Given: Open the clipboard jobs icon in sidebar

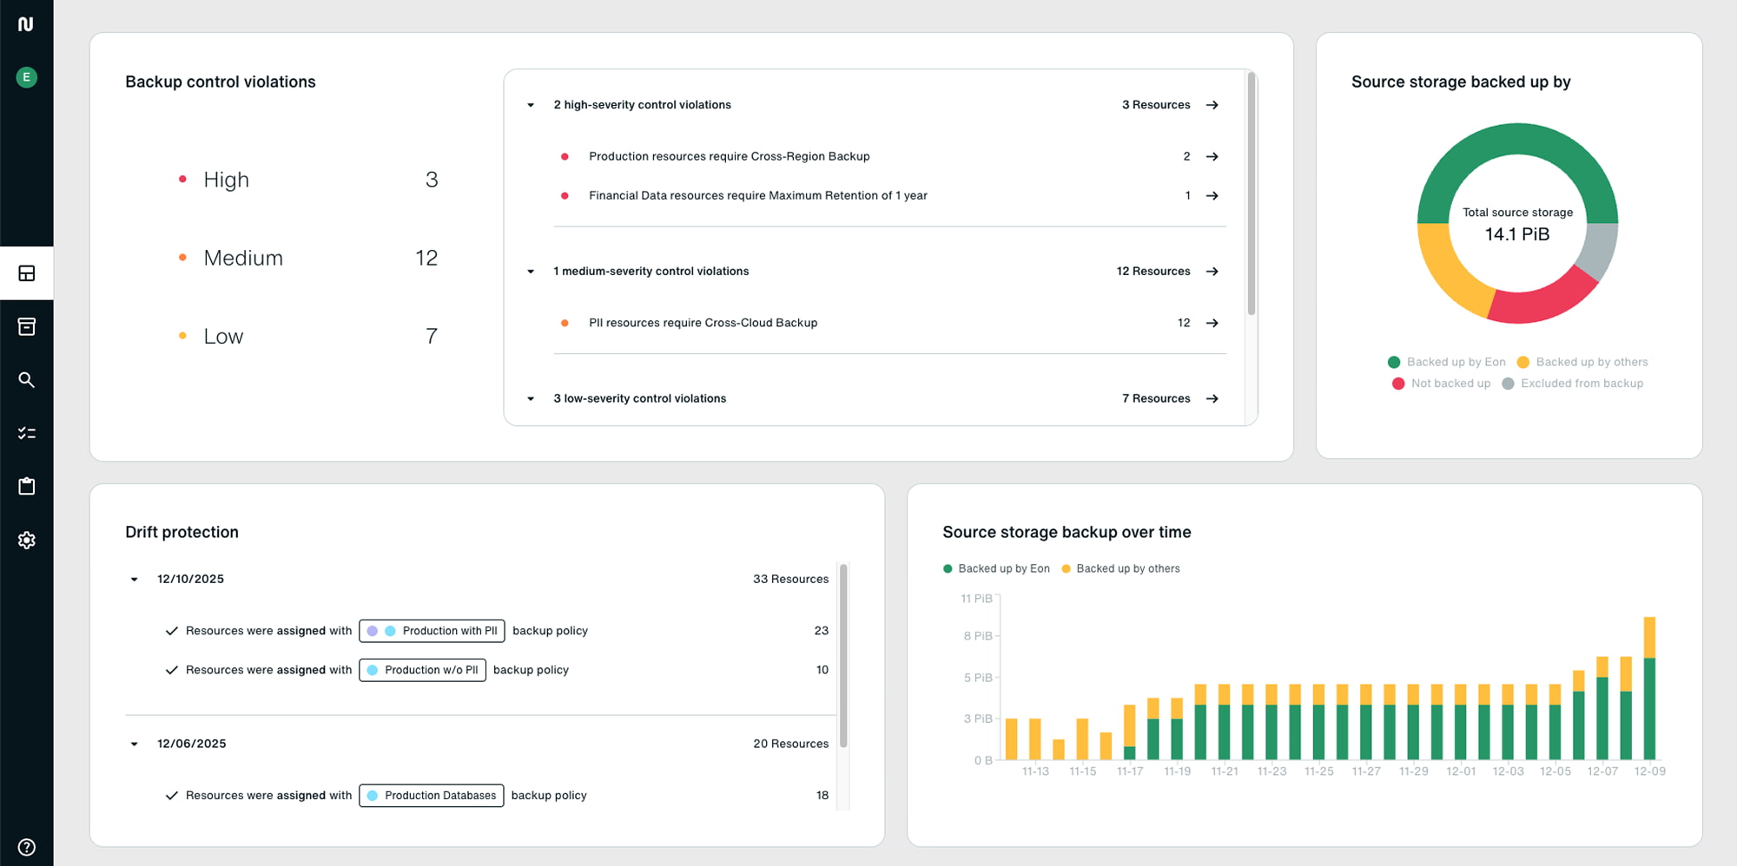Looking at the screenshot, I should [27, 486].
